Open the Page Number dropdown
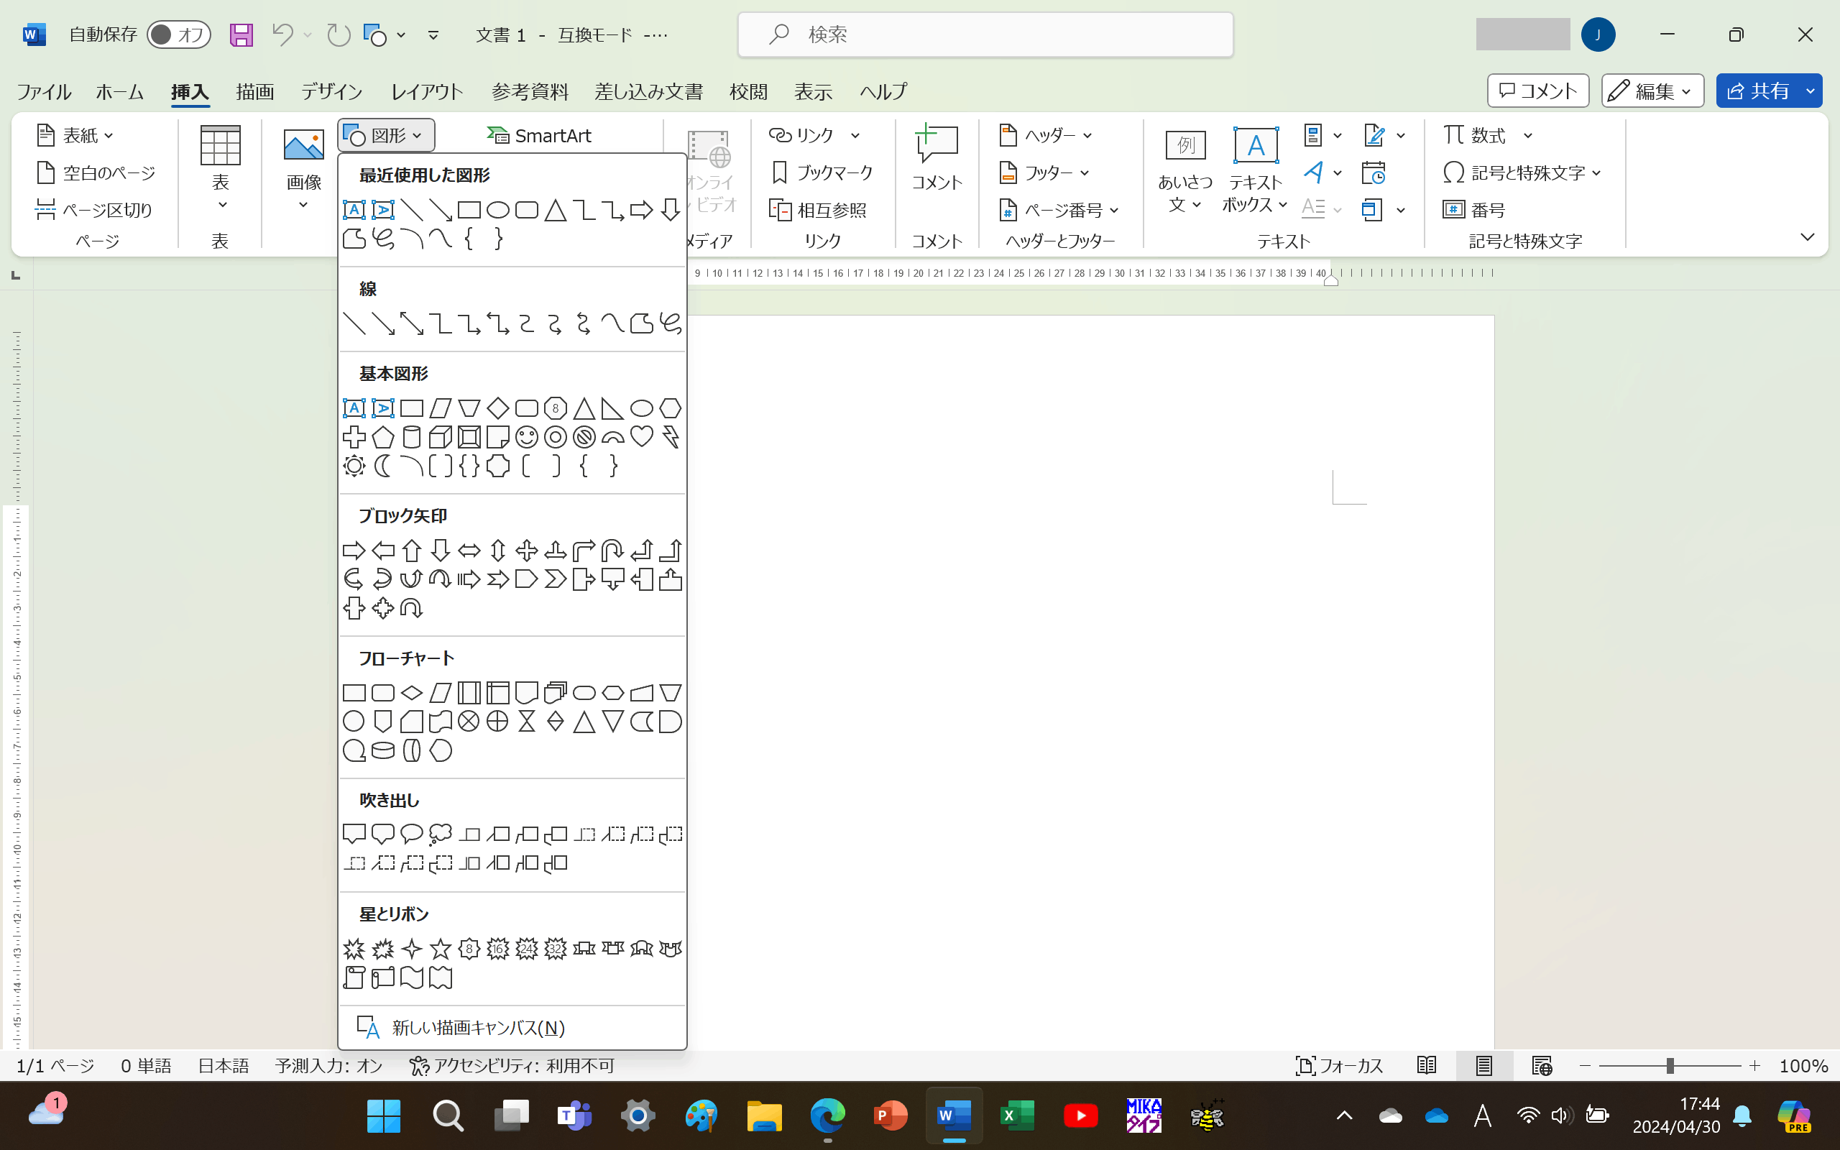 pos(1060,210)
